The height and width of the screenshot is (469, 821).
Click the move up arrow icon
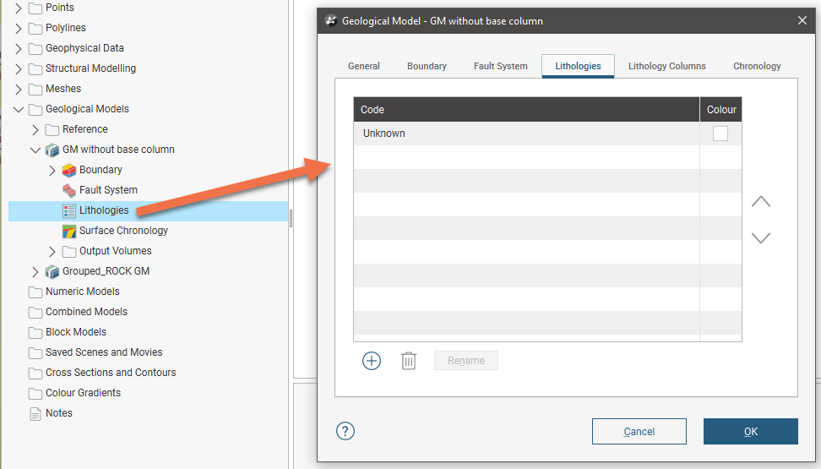[x=761, y=202]
